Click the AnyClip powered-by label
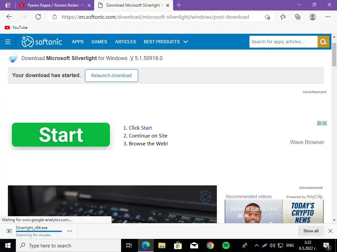337x252 pixels. [304, 197]
